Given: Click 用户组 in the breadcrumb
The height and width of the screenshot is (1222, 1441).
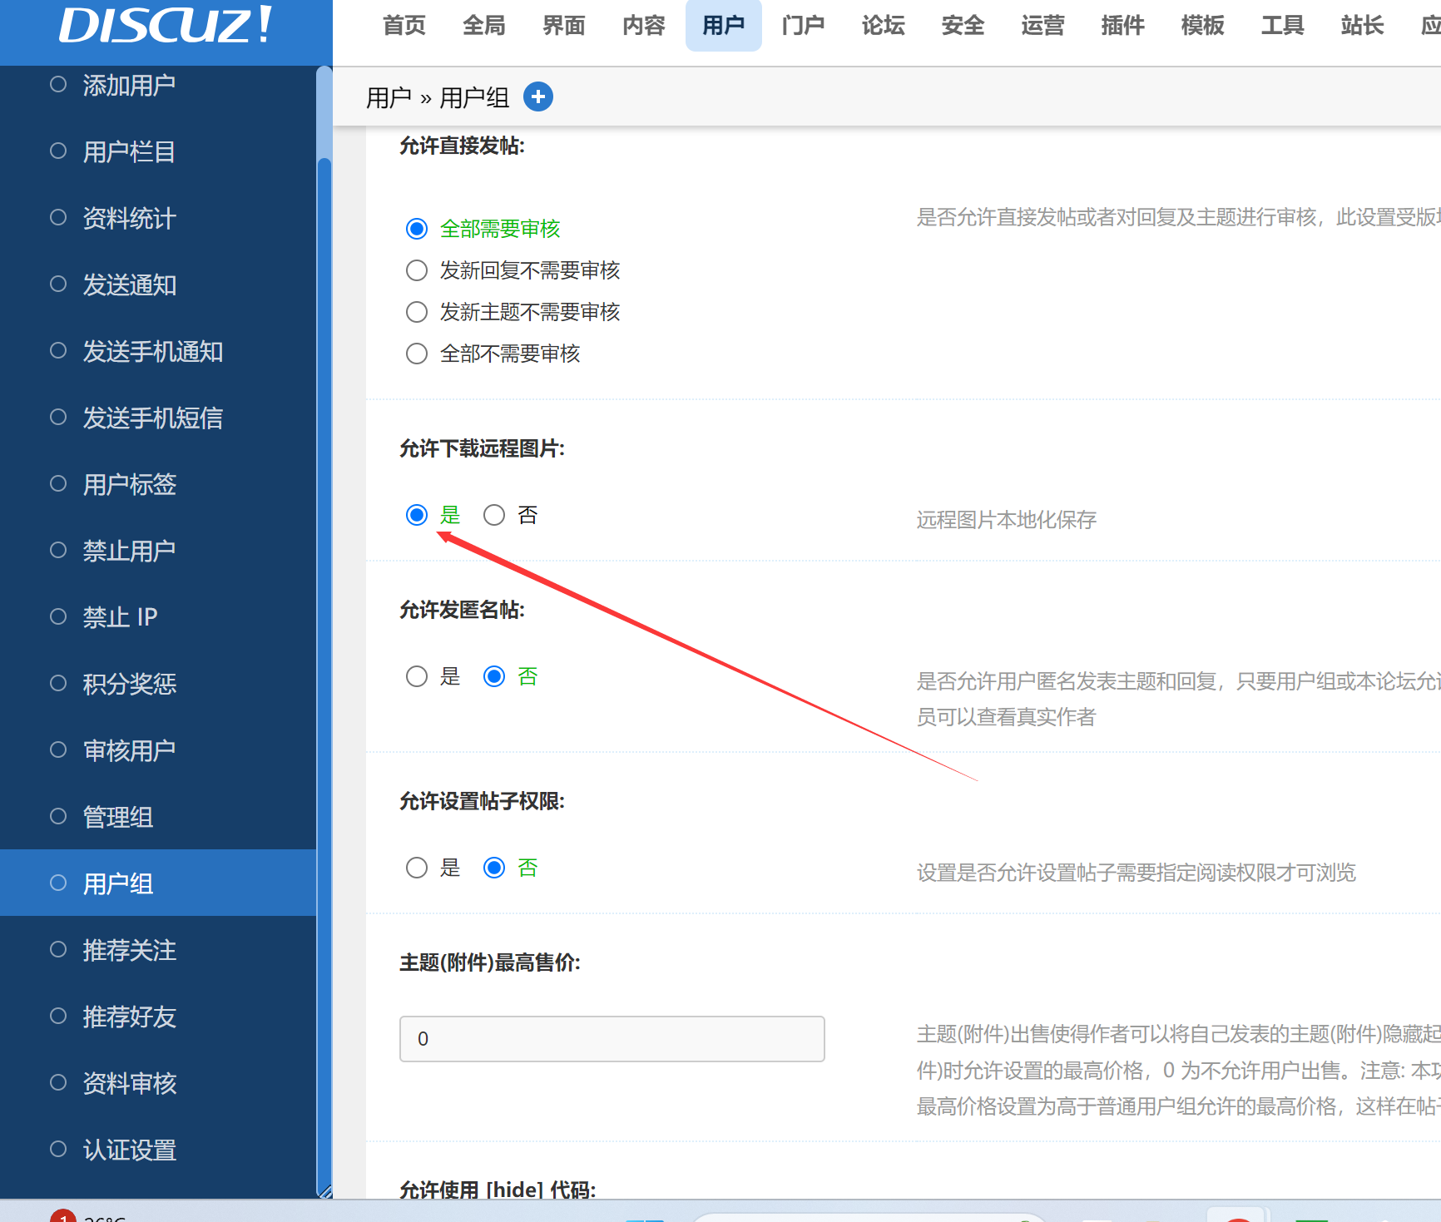Looking at the screenshot, I should (474, 98).
